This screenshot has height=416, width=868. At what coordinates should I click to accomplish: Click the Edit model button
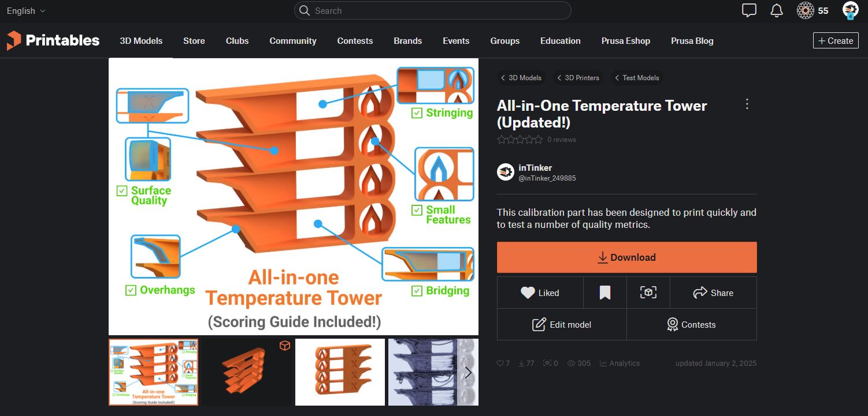[562, 324]
